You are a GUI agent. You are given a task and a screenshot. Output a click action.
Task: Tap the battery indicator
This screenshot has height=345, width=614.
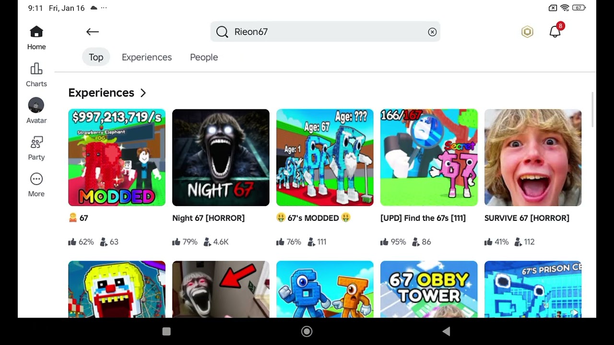(579, 8)
